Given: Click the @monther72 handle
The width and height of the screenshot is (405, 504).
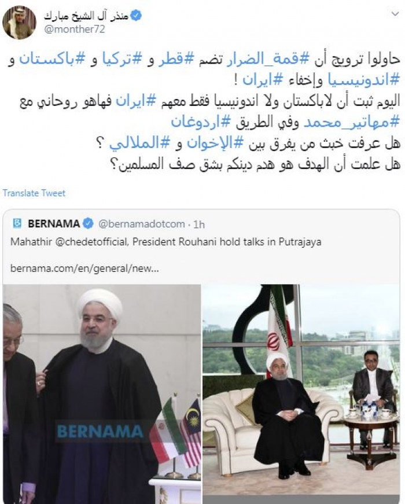Looking at the screenshot, I should [x=74, y=30].
